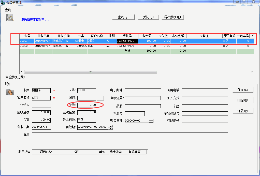Click the 导出数据(E) button
This screenshot has width=260, height=176.
(172, 17)
